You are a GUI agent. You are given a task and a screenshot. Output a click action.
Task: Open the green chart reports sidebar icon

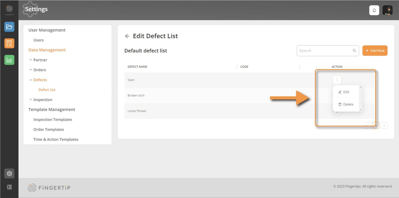(x=9, y=60)
